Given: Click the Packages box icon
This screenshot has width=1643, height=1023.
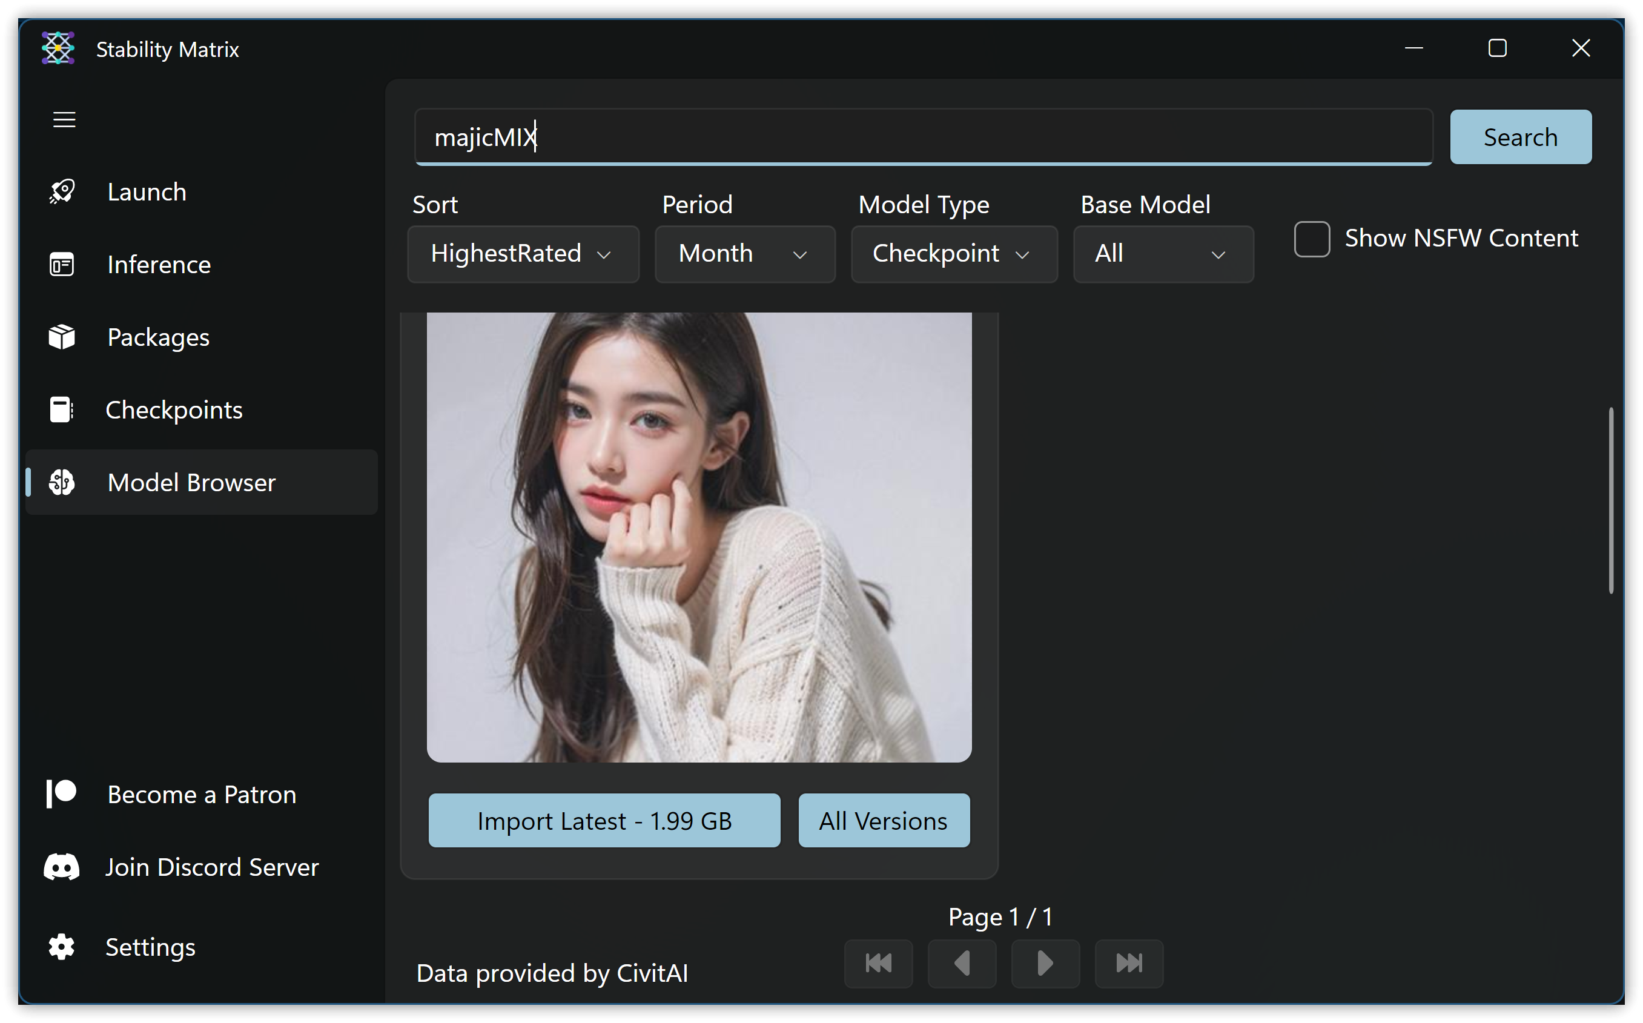Looking at the screenshot, I should coord(62,337).
